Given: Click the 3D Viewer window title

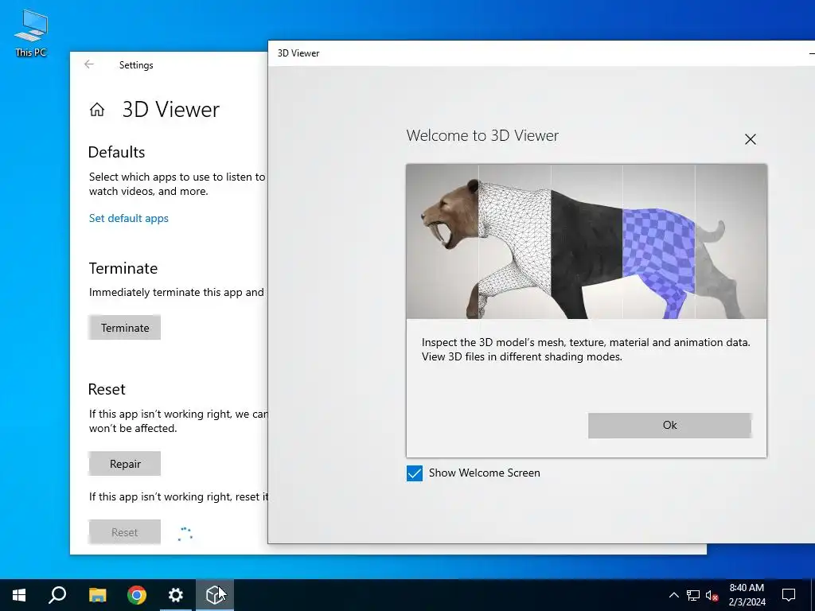Looking at the screenshot, I should (298, 53).
